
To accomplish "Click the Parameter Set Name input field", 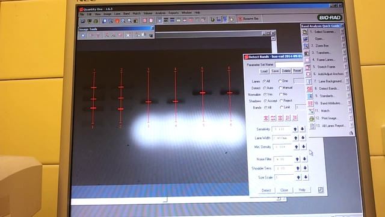I will click(x=289, y=64).
